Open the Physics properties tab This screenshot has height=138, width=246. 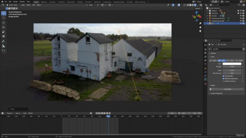point(205,72)
